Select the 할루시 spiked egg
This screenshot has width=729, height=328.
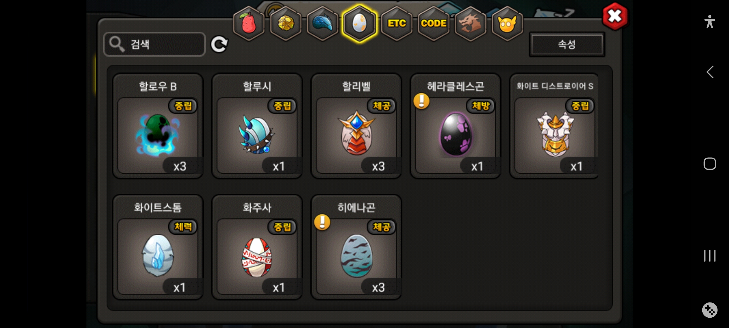point(257,126)
